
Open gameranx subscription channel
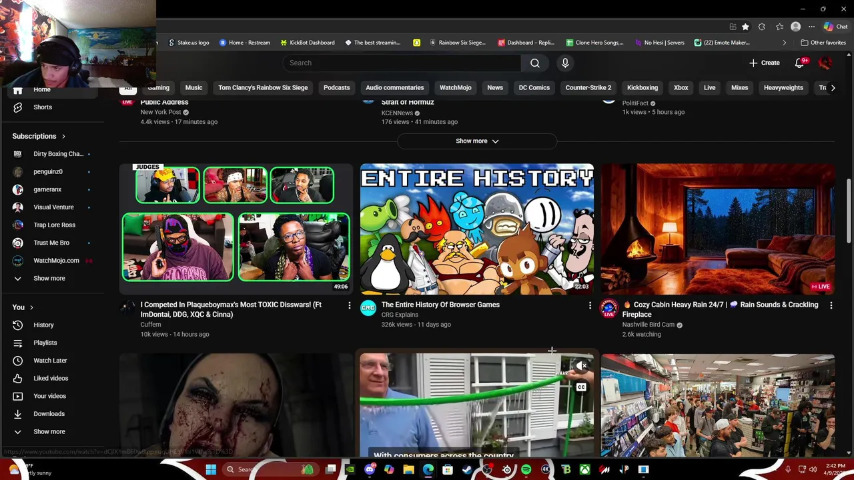(47, 189)
